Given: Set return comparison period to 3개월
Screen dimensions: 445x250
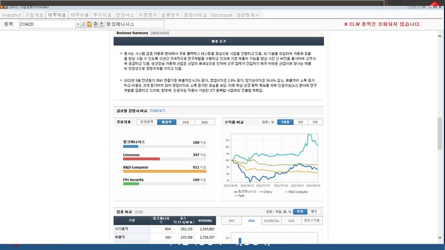Looking at the screenshot, I should click(285, 122).
